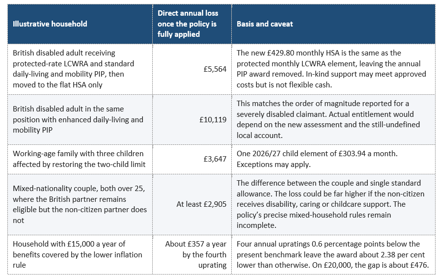
Task: Select the £5,564 loss figure cell
Action: (x=192, y=69)
